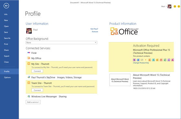Click the smiley face feedback icon
This screenshot has height=119, width=181.
(x=175, y=6)
